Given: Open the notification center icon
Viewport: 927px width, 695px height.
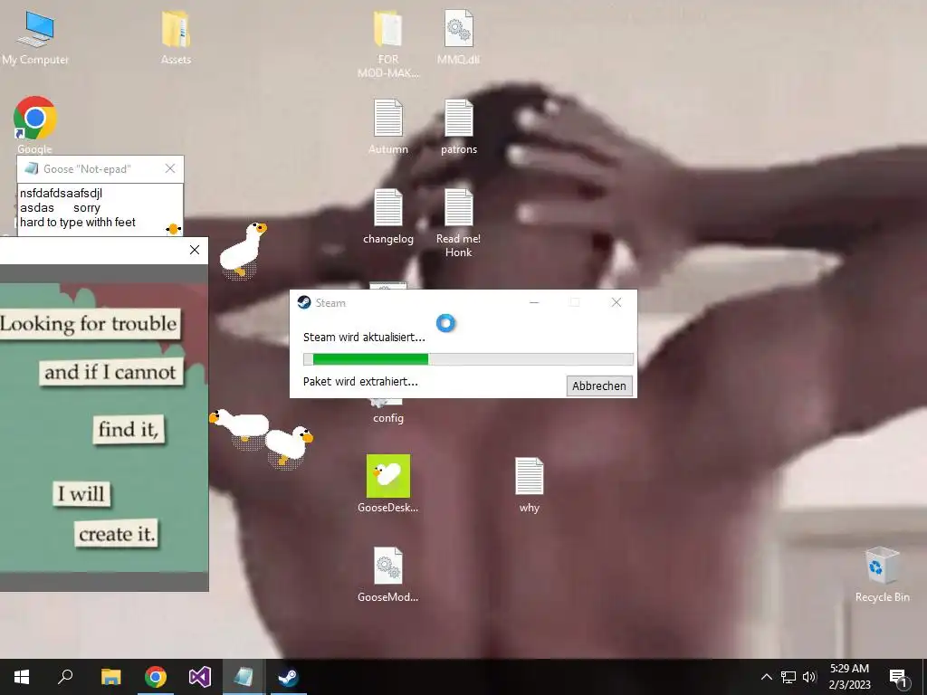Looking at the screenshot, I should pos(899,678).
